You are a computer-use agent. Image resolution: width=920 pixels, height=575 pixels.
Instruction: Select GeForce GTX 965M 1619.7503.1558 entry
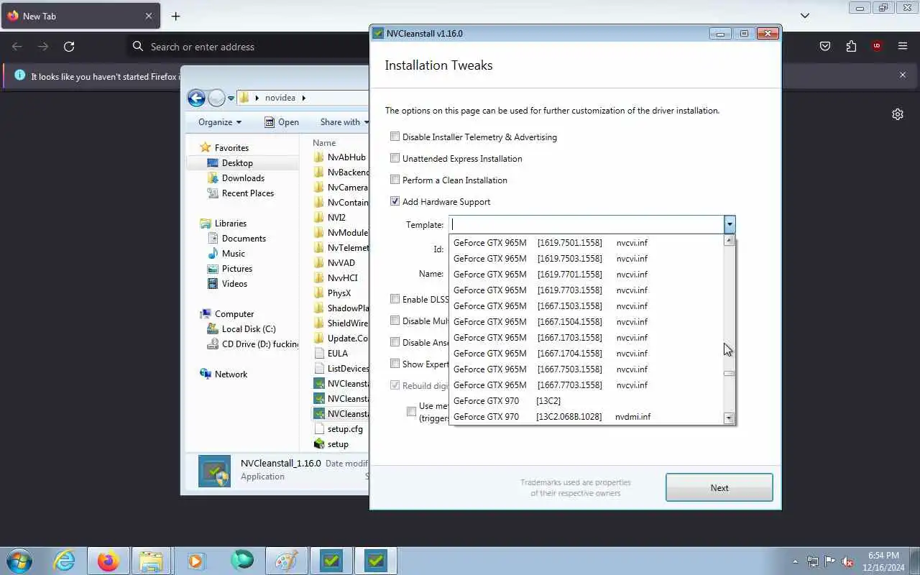586,259
